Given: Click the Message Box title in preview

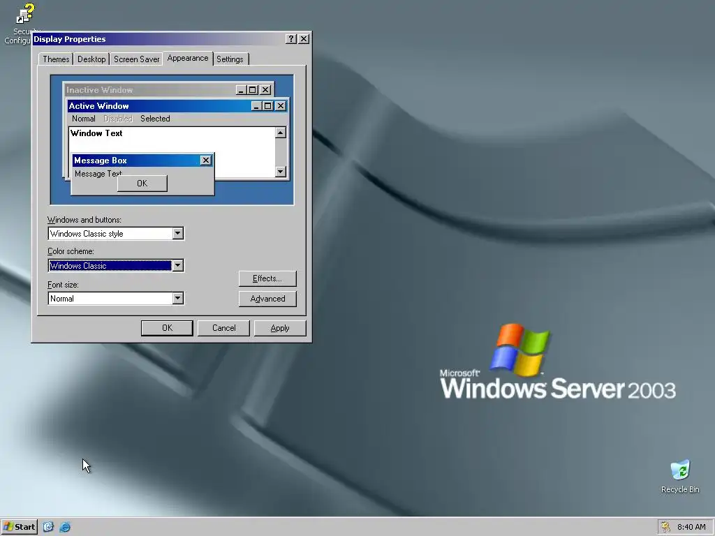Looking at the screenshot, I should coord(101,161).
